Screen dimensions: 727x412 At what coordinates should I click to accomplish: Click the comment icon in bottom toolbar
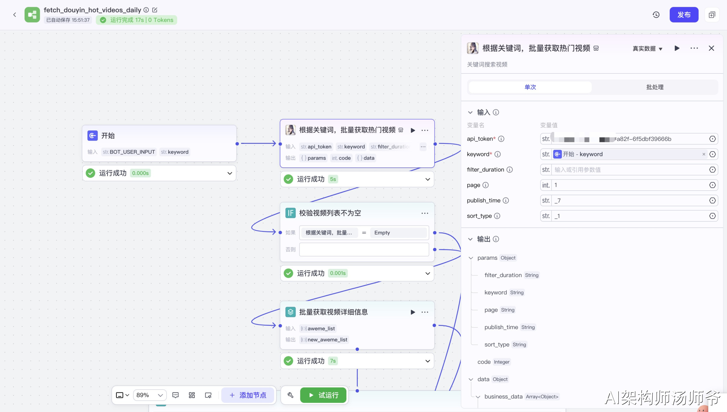[x=175, y=395]
